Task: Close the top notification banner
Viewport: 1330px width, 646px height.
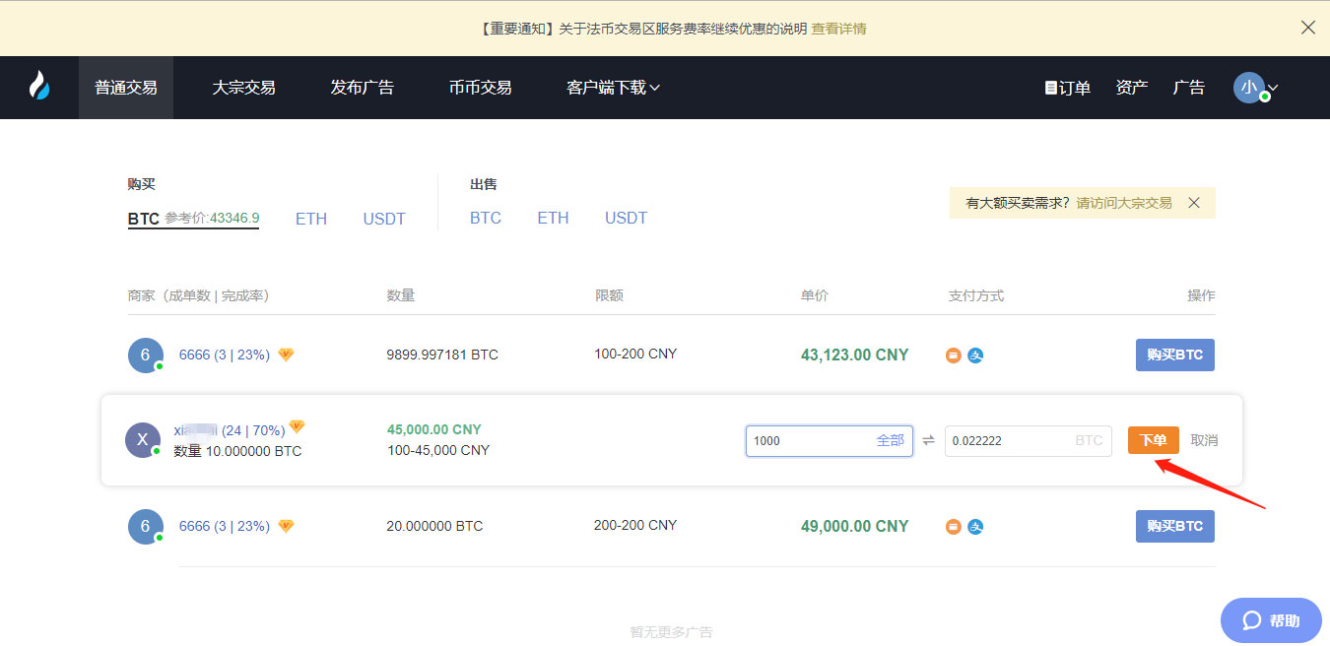Action: (1308, 28)
